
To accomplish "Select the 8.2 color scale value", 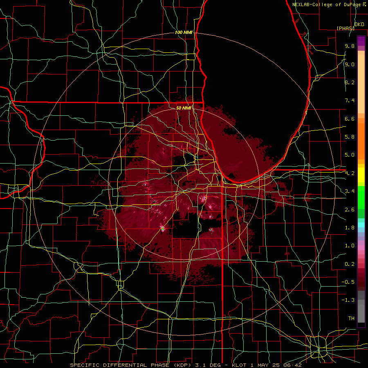I will pyautogui.click(x=350, y=83).
